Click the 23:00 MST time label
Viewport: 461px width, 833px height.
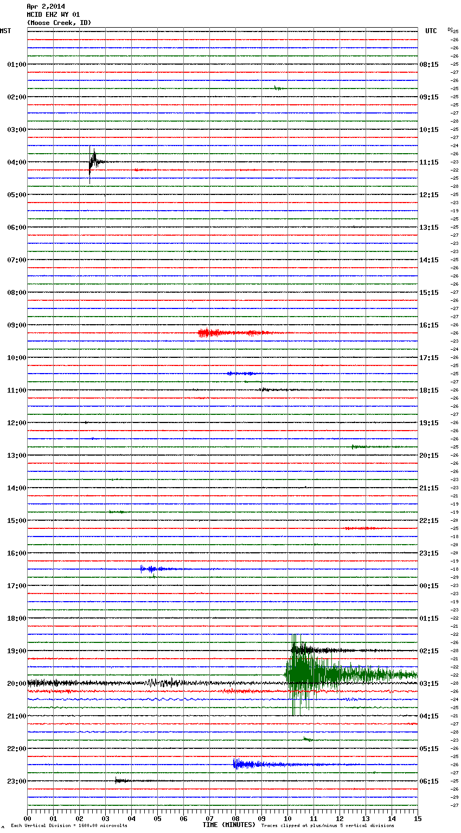point(17,781)
